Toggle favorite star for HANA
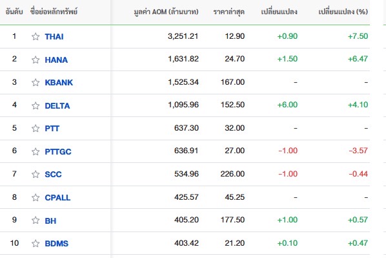The height and width of the screenshot is (258, 386). coord(36,59)
